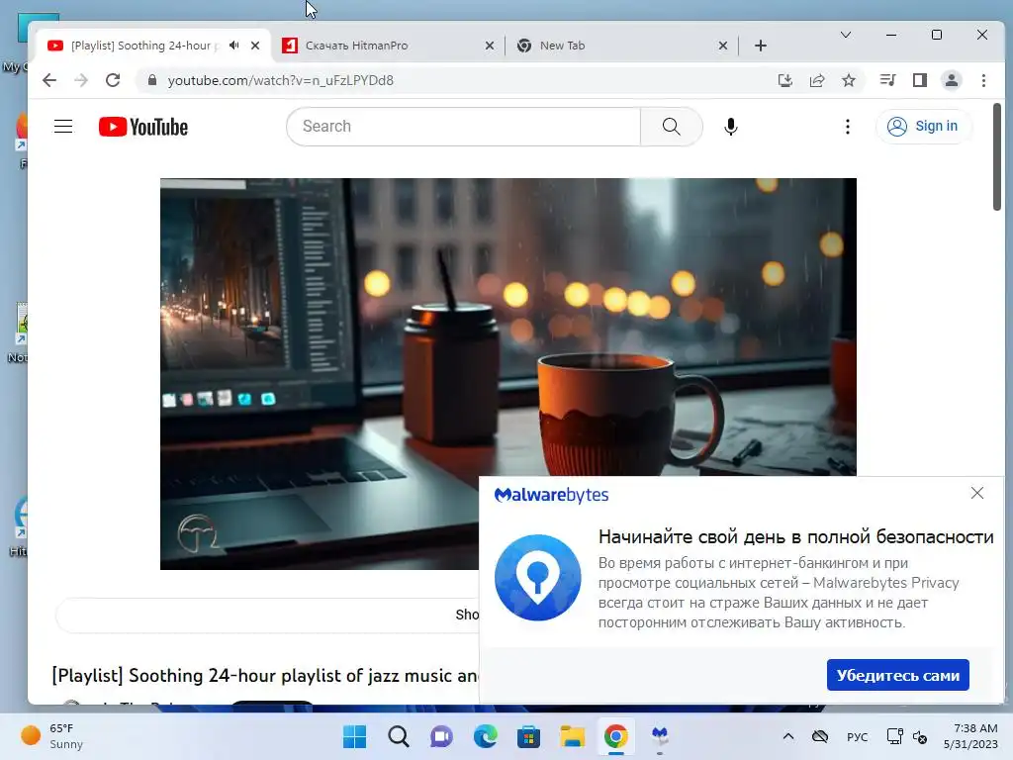1013x760 pixels.
Task: Click the РУС language indicator
Action: pyautogui.click(x=858, y=736)
